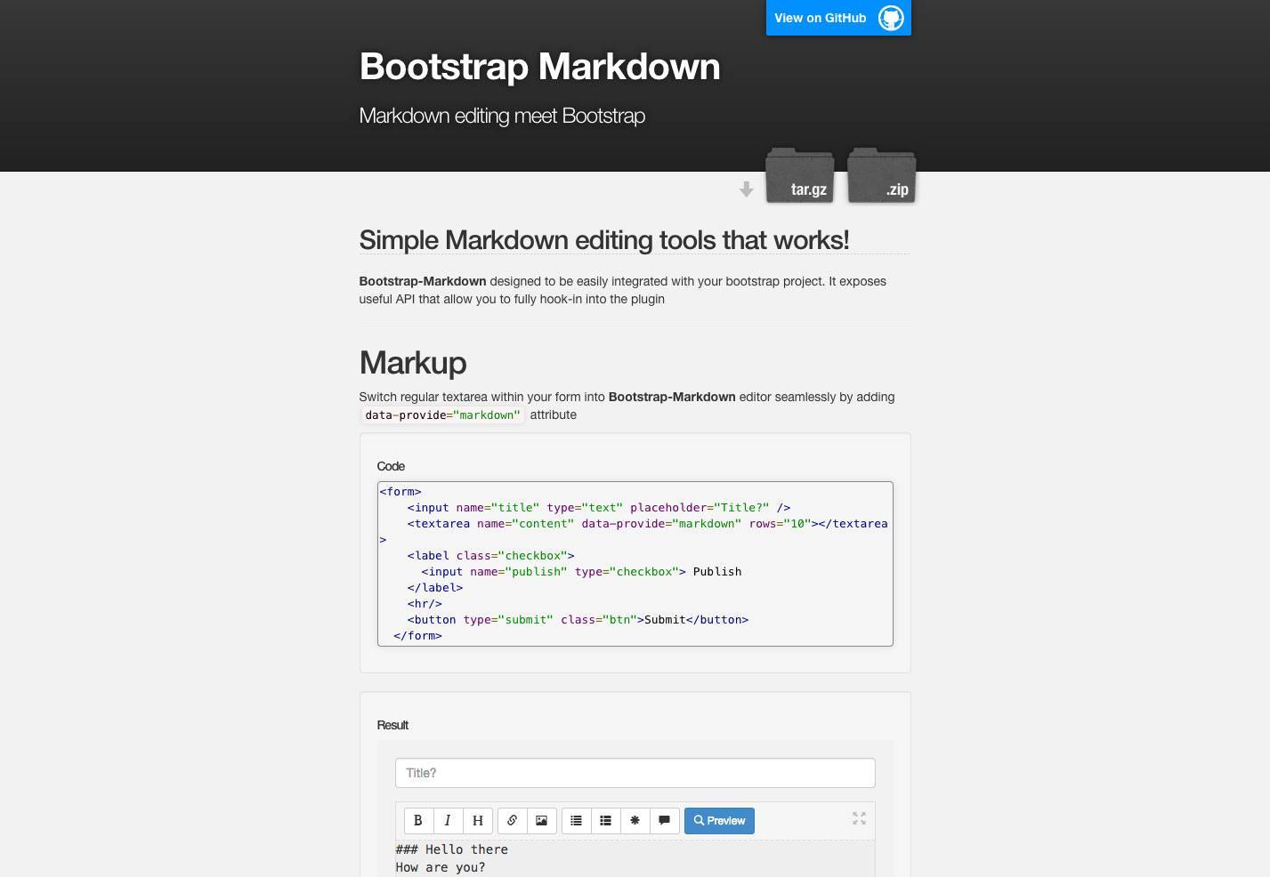
Task: Click the Bootstrap Markdown page title
Action: [x=539, y=67]
